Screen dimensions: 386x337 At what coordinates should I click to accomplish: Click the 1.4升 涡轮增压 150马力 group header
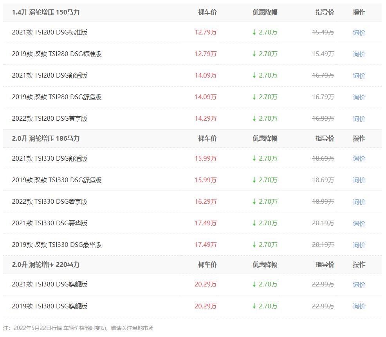pyautogui.click(x=46, y=13)
